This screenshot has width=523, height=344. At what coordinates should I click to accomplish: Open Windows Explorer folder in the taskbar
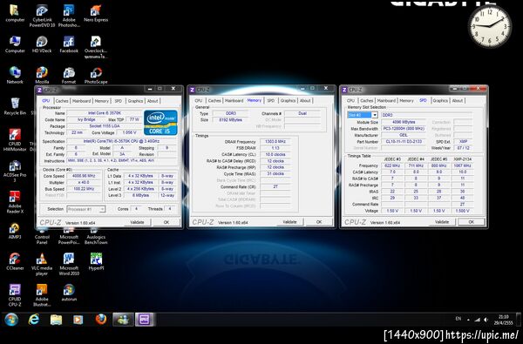[56, 320]
